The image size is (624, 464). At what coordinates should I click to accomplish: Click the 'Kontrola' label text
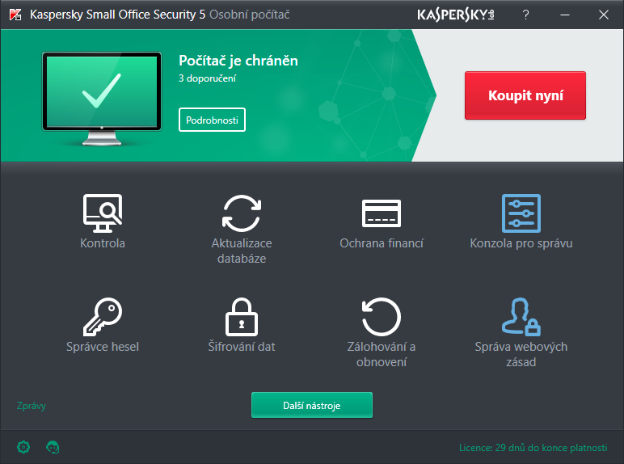click(x=103, y=243)
